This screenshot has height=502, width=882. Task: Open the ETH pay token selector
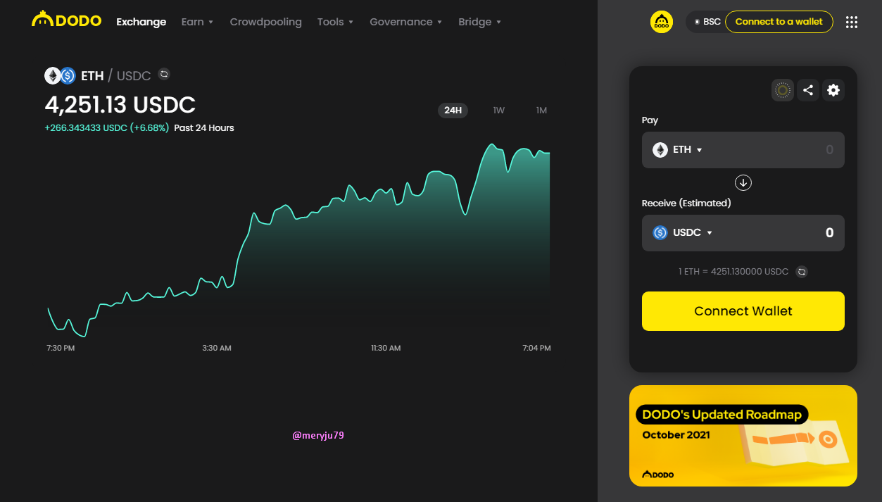point(678,150)
